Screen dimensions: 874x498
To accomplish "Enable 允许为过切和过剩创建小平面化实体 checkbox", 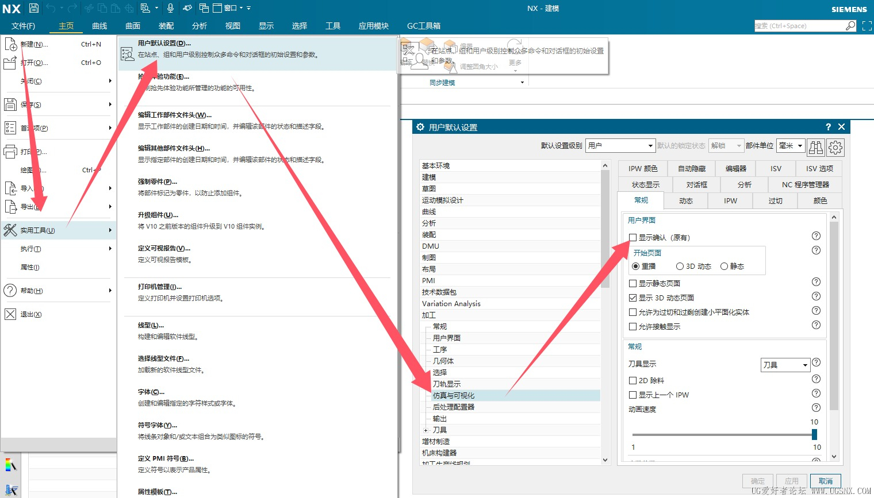I will pyautogui.click(x=632, y=312).
